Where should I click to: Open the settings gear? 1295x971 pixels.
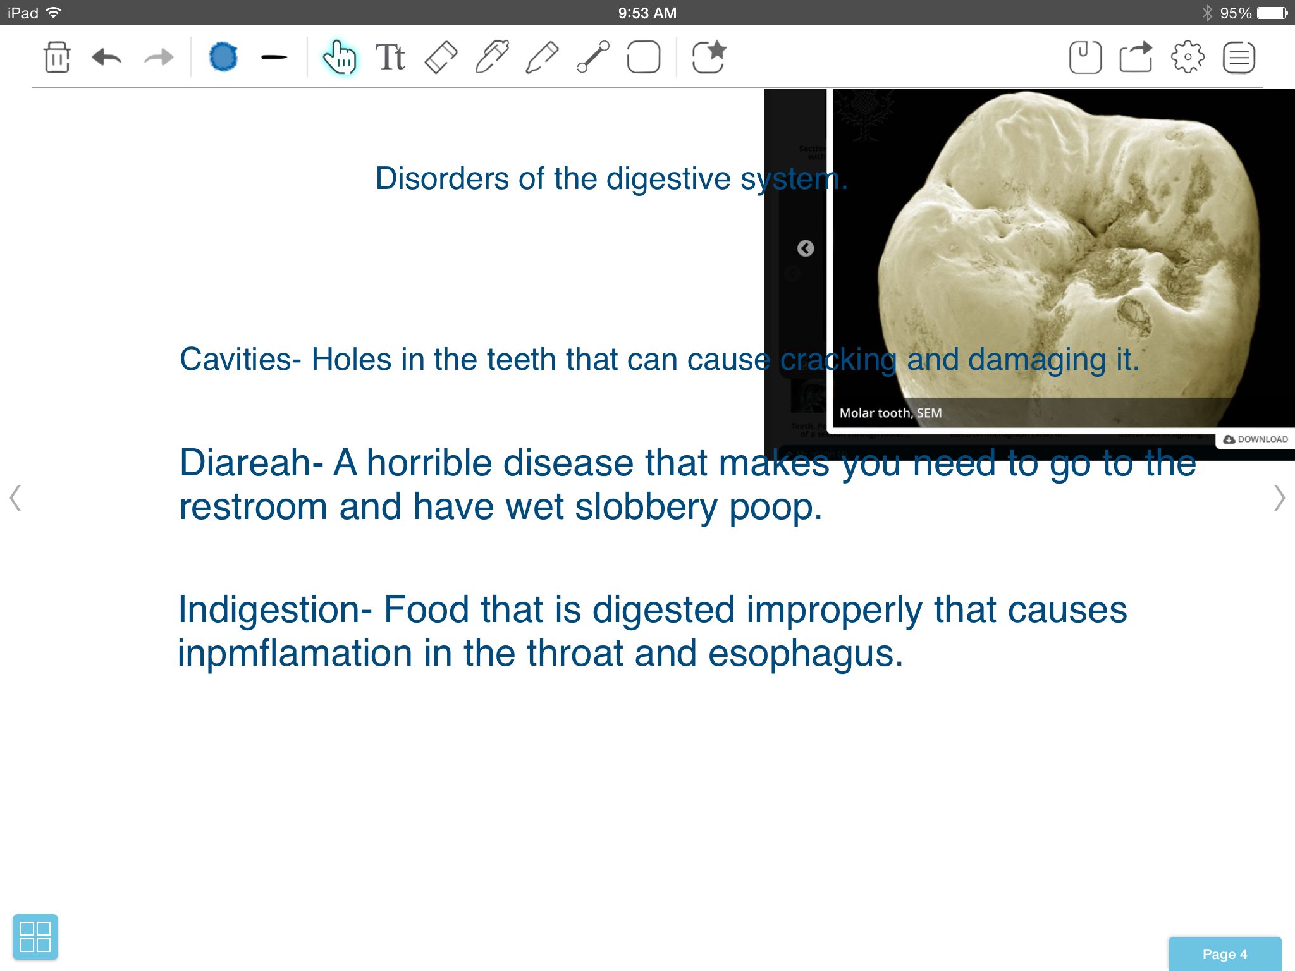click(1188, 58)
